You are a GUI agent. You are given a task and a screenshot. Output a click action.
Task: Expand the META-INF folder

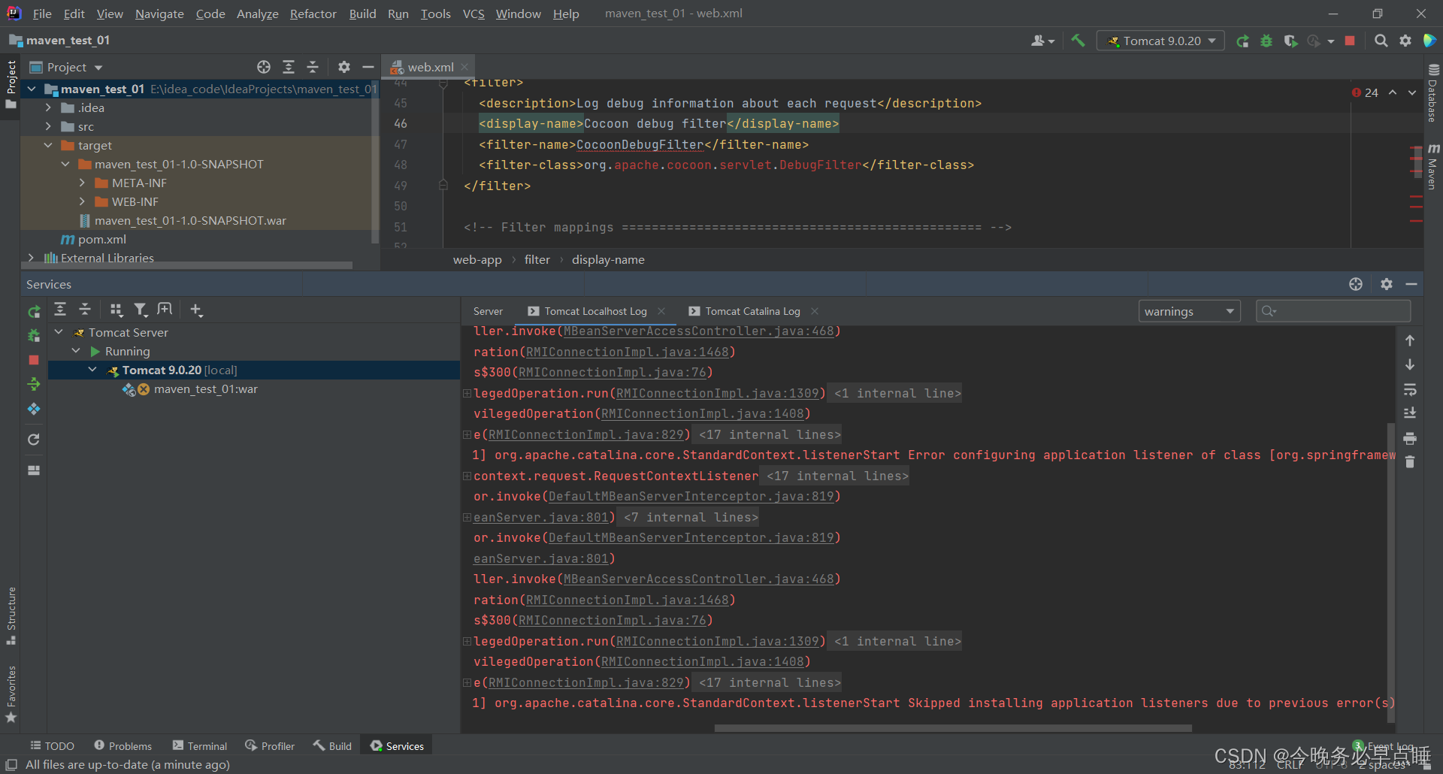[82, 183]
